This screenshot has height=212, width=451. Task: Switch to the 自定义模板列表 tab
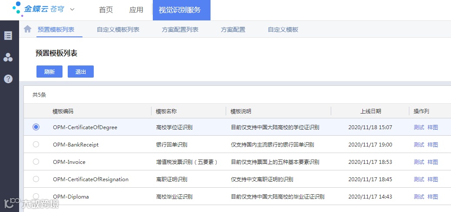tap(118, 29)
